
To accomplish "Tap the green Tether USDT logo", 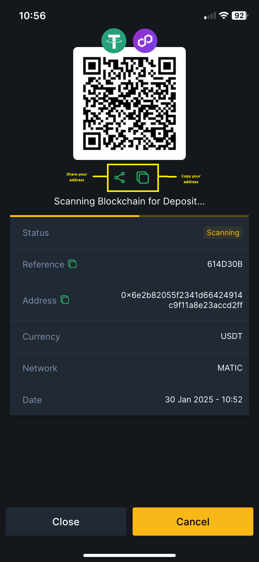I will pos(114,41).
